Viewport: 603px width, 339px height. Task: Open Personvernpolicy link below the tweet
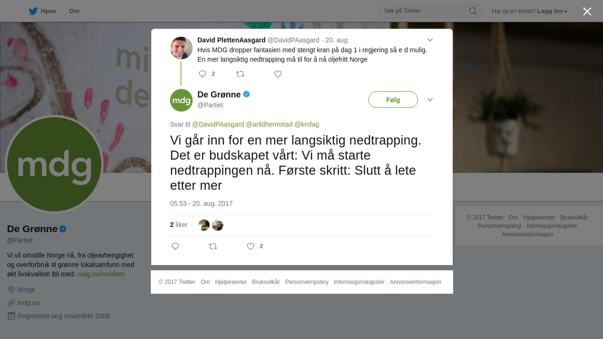(x=307, y=282)
